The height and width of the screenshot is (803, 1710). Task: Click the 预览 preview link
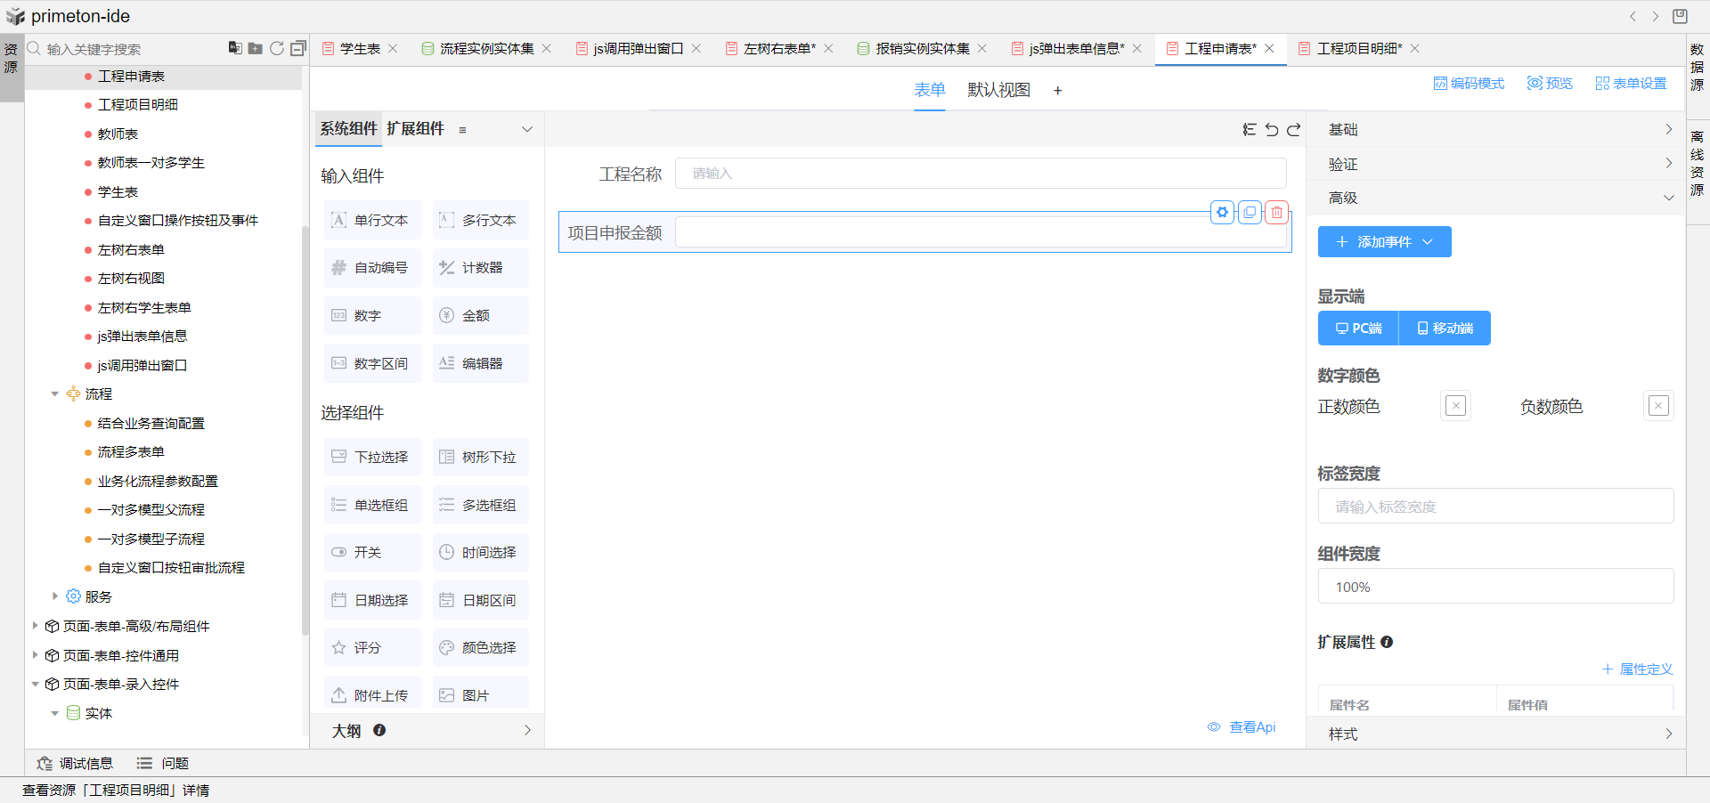(x=1550, y=83)
